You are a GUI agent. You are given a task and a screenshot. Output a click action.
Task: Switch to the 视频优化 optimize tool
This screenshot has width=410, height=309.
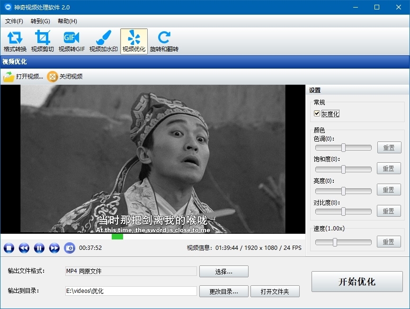click(x=134, y=41)
